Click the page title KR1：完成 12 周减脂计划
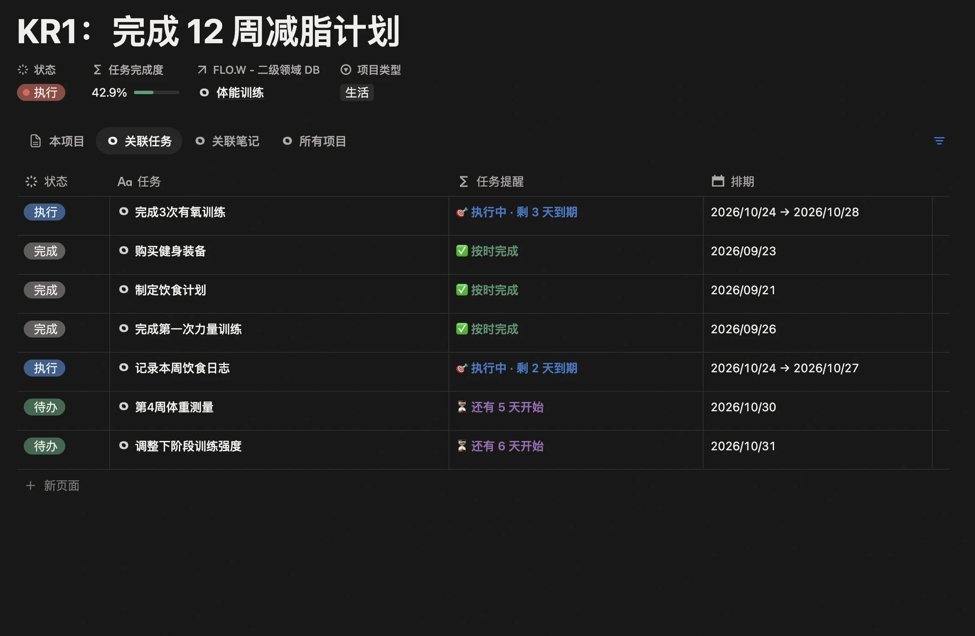 (x=209, y=31)
